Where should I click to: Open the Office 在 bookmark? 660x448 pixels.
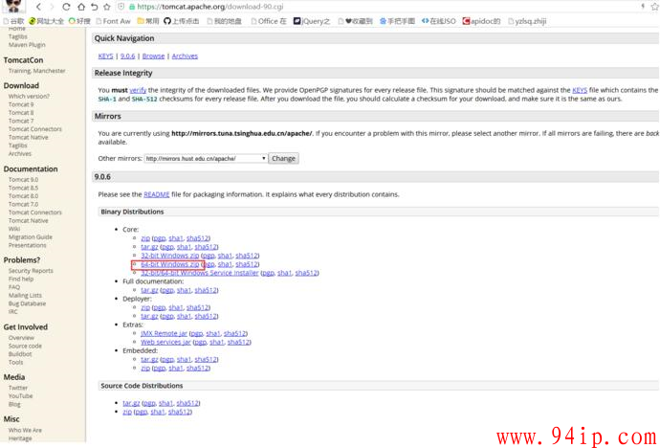point(269,21)
